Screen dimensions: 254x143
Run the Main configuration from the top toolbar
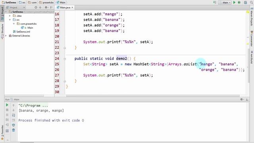[x=234, y=2]
